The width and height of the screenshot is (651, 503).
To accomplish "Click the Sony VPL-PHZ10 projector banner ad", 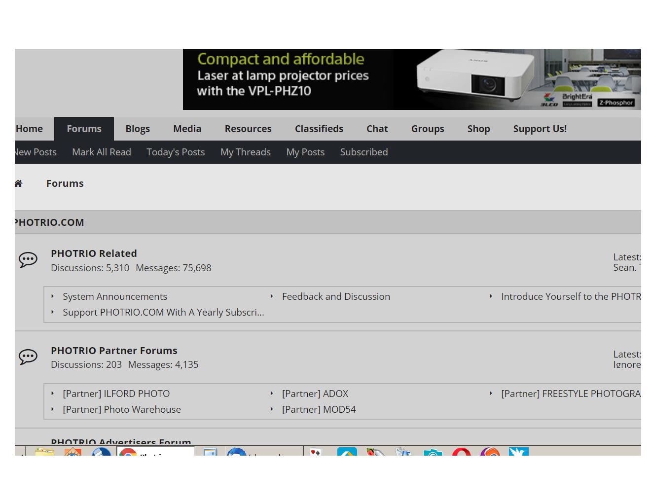I will click(x=411, y=79).
